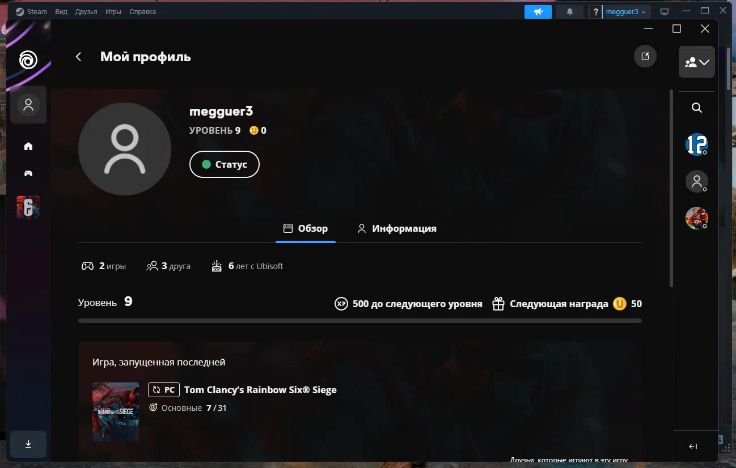
Task: Open the megguer3 account dropdown in Steam
Action: pyautogui.click(x=626, y=12)
